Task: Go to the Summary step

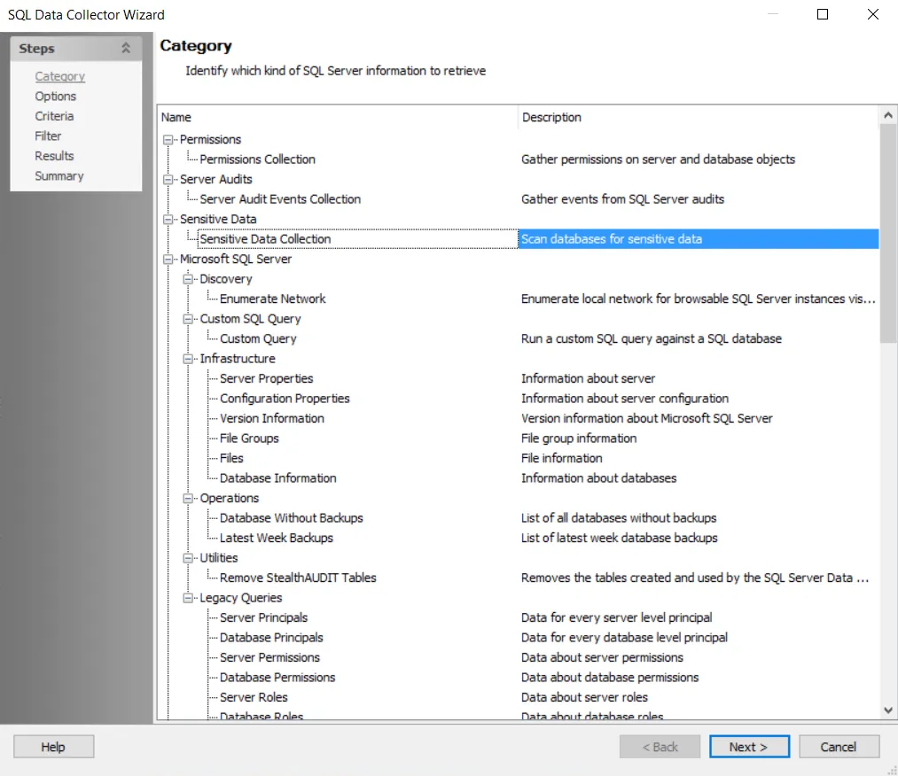Action: (x=59, y=175)
